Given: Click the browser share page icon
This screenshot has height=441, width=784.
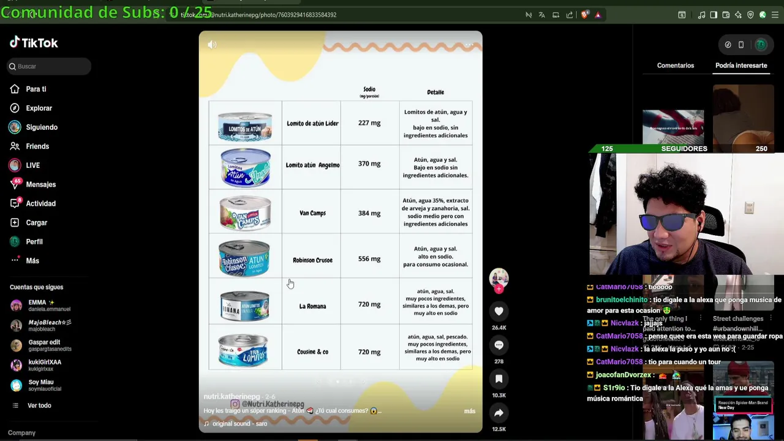Looking at the screenshot, I should point(570,15).
